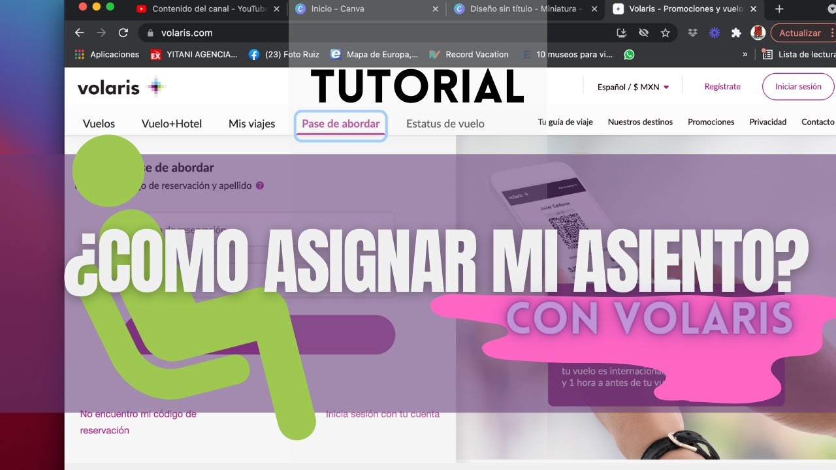The image size is (836, 470).
Task: Open the (23) Foto Ruiz bookmark
Action: point(284,55)
